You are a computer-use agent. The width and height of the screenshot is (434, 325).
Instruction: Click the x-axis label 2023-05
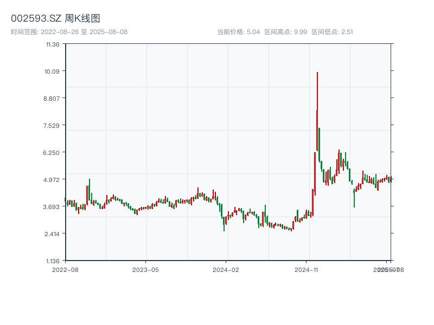(x=145, y=270)
